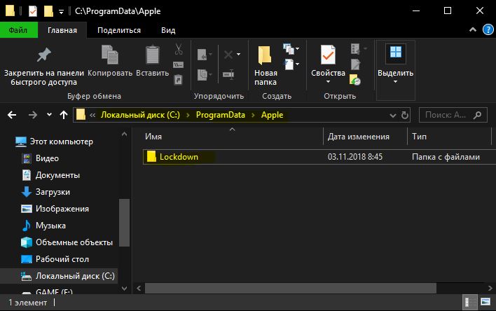Viewport: 496px width, 311px height.
Task: Click the quick access New folder icon
Action: click(x=48, y=11)
